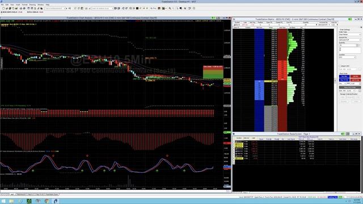Open the Order Type dropdown in Matrix

350,35
